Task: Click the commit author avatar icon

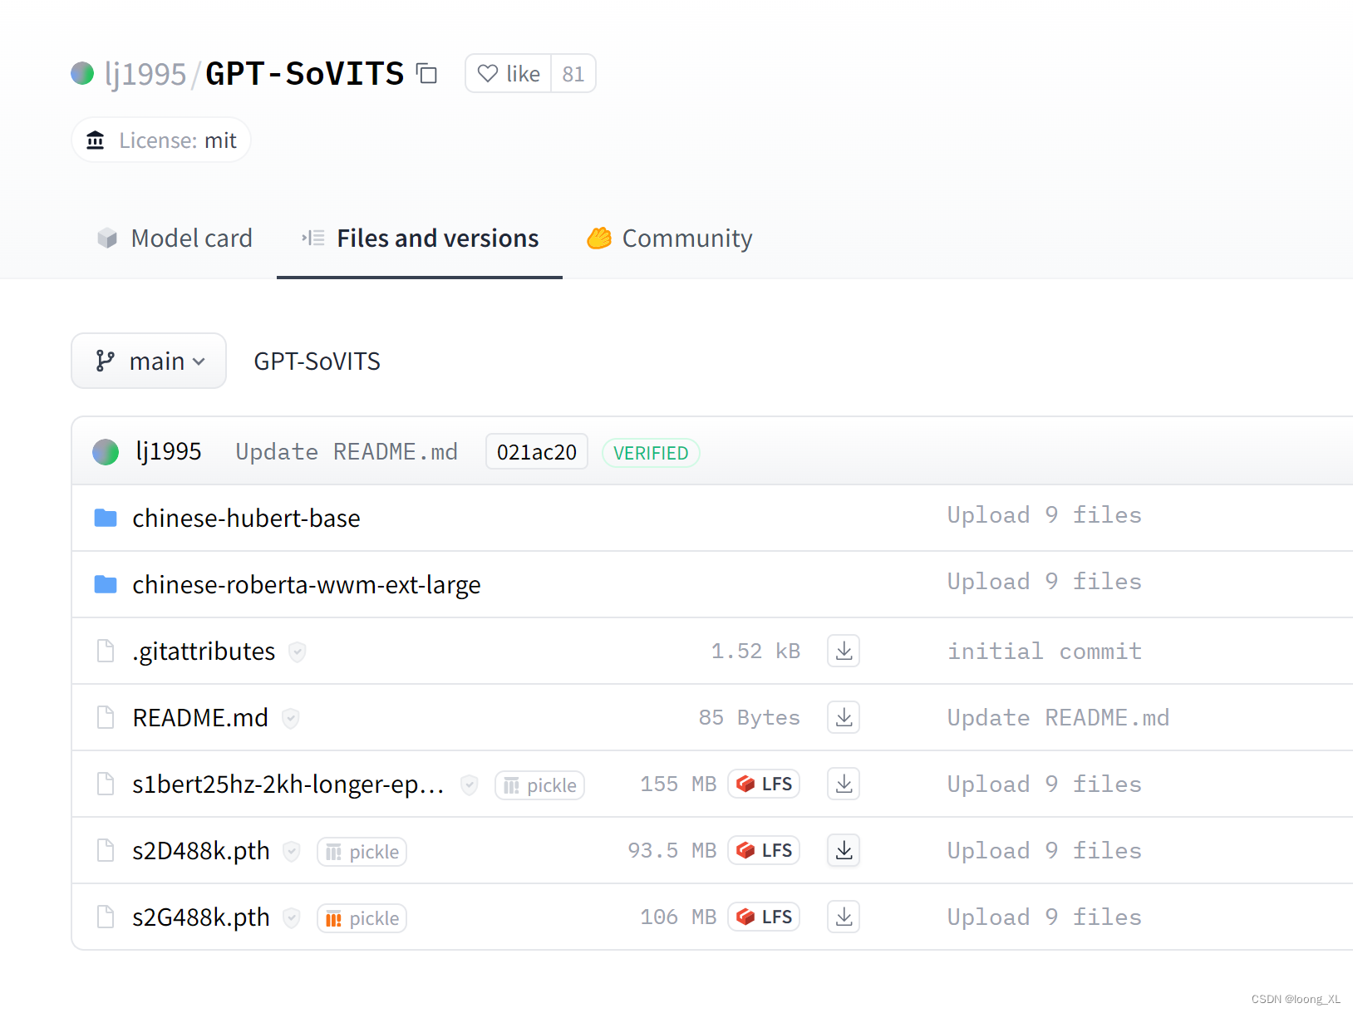Action: [x=106, y=451]
